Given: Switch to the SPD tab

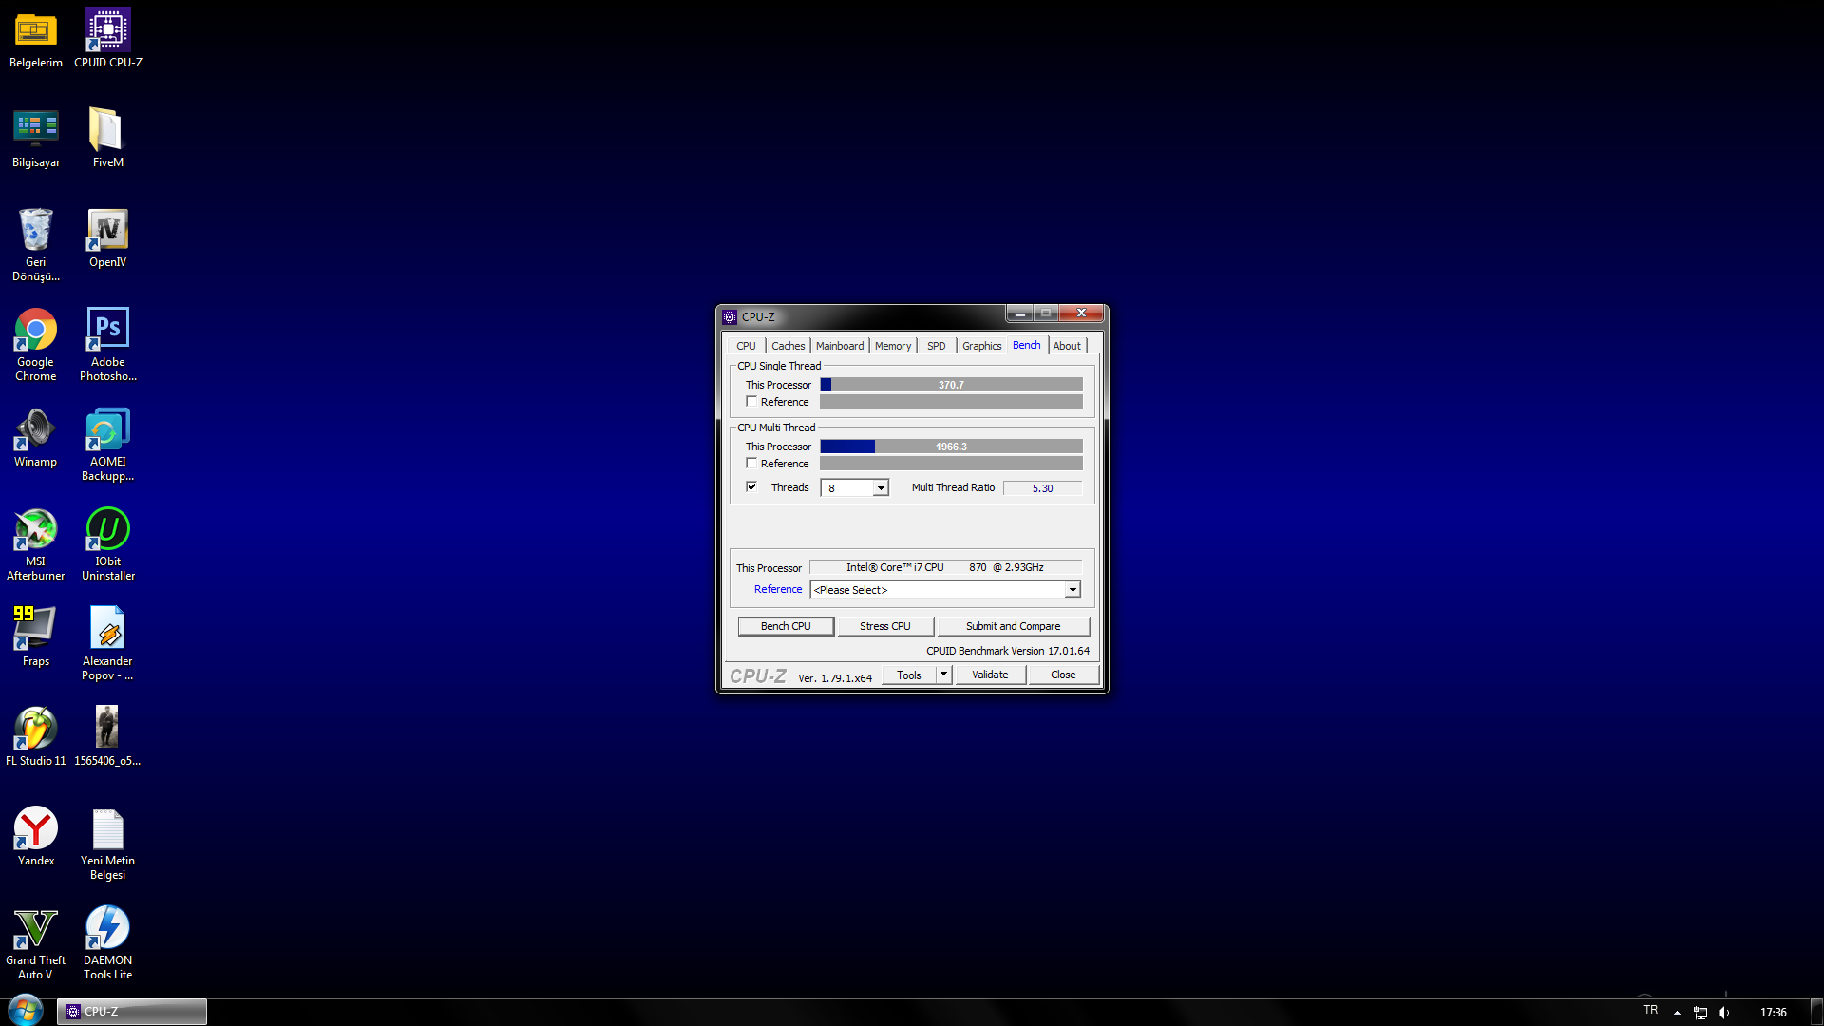Looking at the screenshot, I should (936, 346).
